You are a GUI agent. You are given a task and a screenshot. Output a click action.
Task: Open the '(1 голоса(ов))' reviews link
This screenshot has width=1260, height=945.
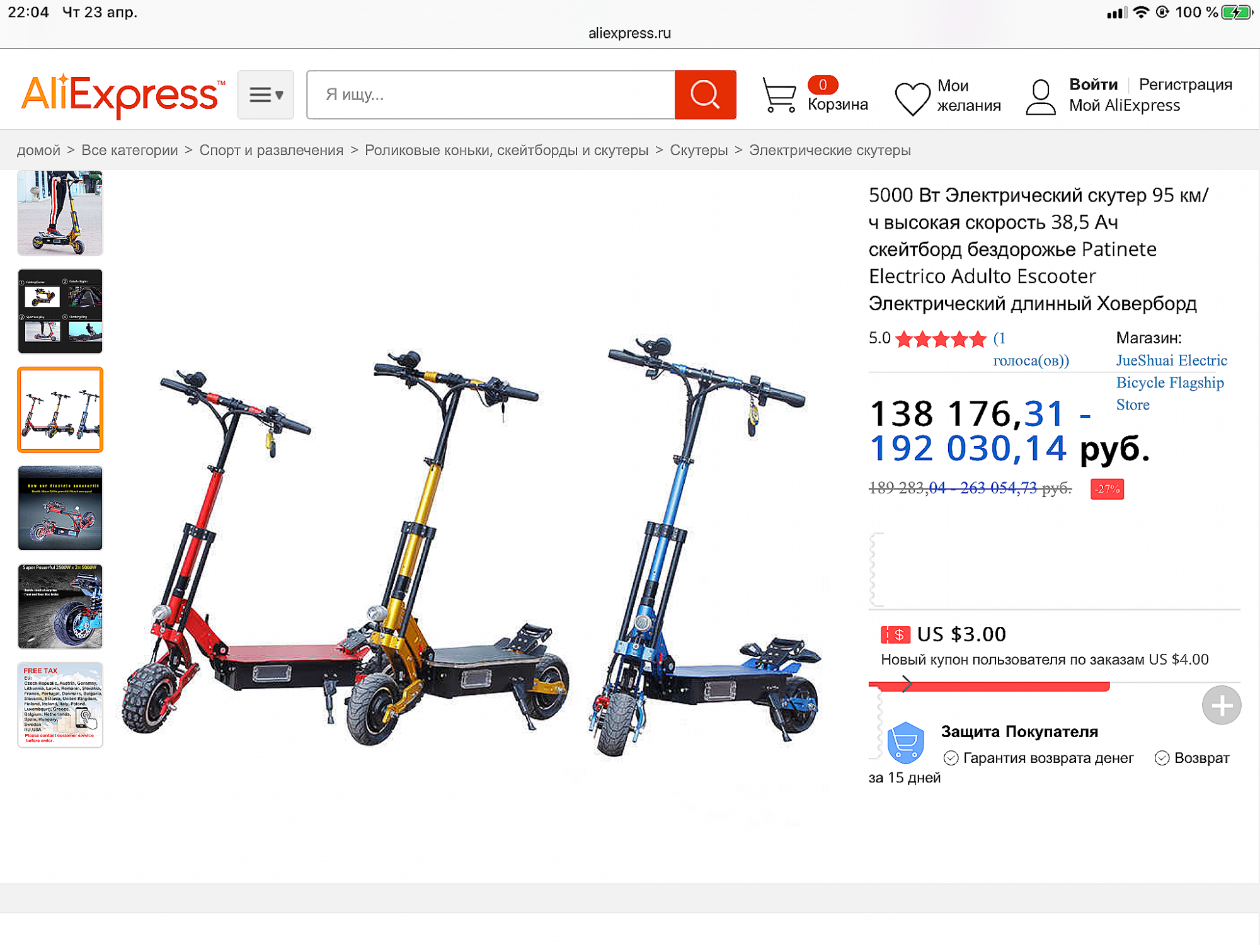click(1031, 349)
